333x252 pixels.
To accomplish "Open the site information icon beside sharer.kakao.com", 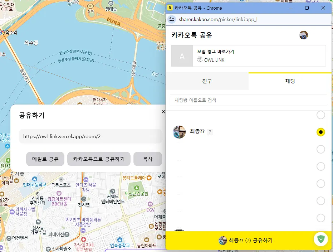I will pyautogui.click(x=172, y=19).
